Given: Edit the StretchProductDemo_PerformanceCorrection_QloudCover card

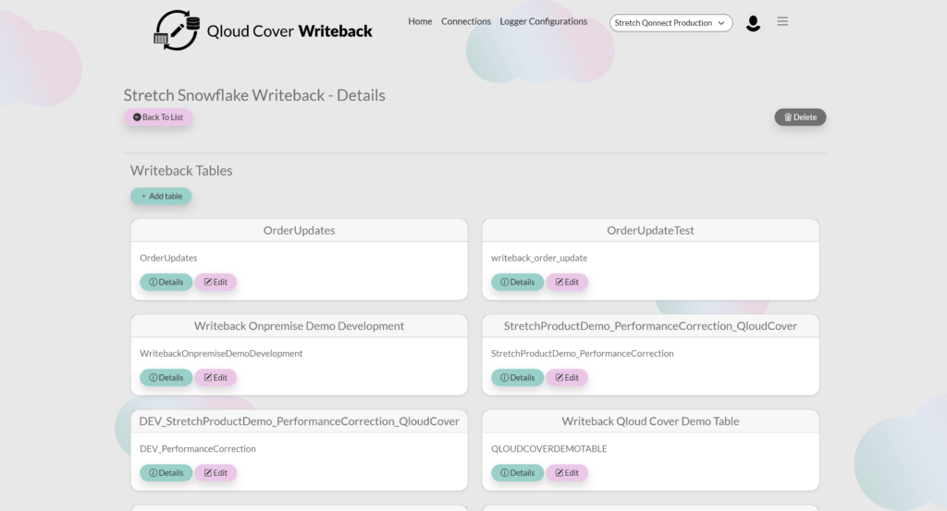Looking at the screenshot, I should point(567,378).
